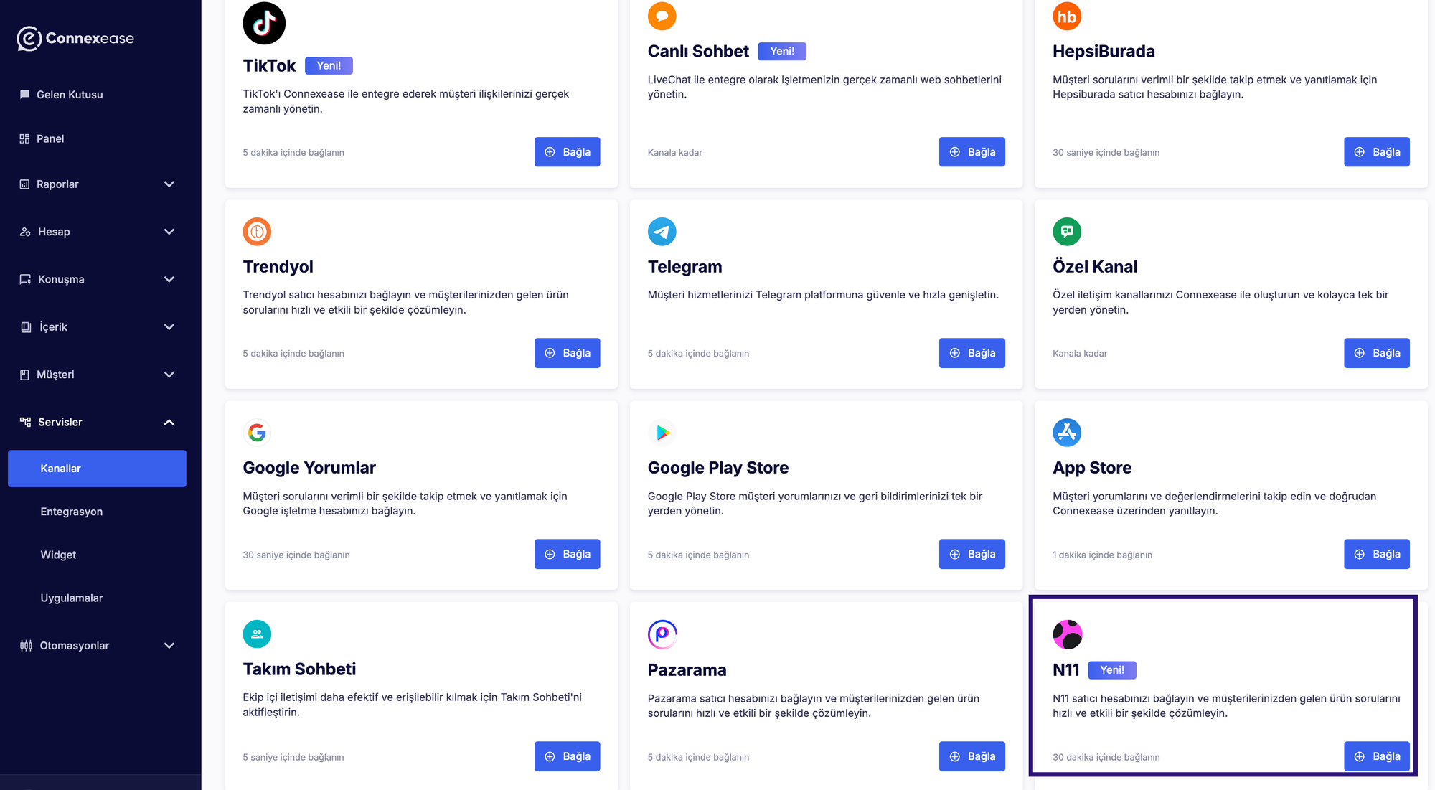Screen dimensions: 1435x790
Task: Collapse the Servisler section
Action: tap(169, 422)
